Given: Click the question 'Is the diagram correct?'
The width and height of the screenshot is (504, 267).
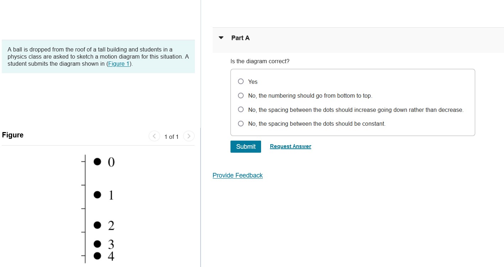Looking at the screenshot, I should click(x=260, y=61).
